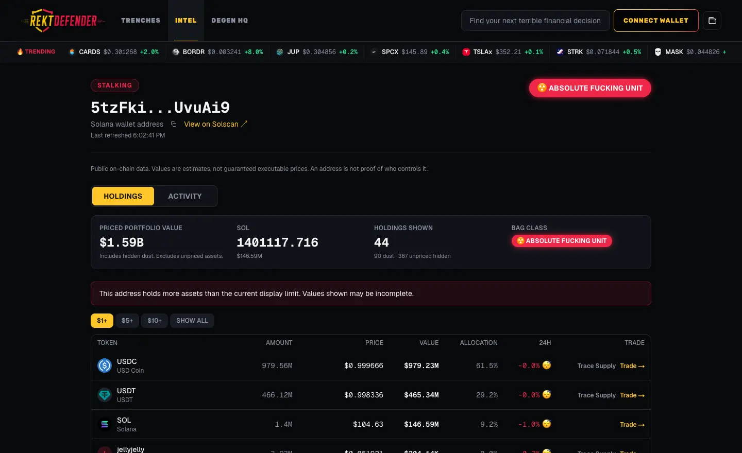The width and height of the screenshot is (742, 453).
Task: Switch to the ACTIVITY tab
Action: pyautogui.click(x=185, y=196)
